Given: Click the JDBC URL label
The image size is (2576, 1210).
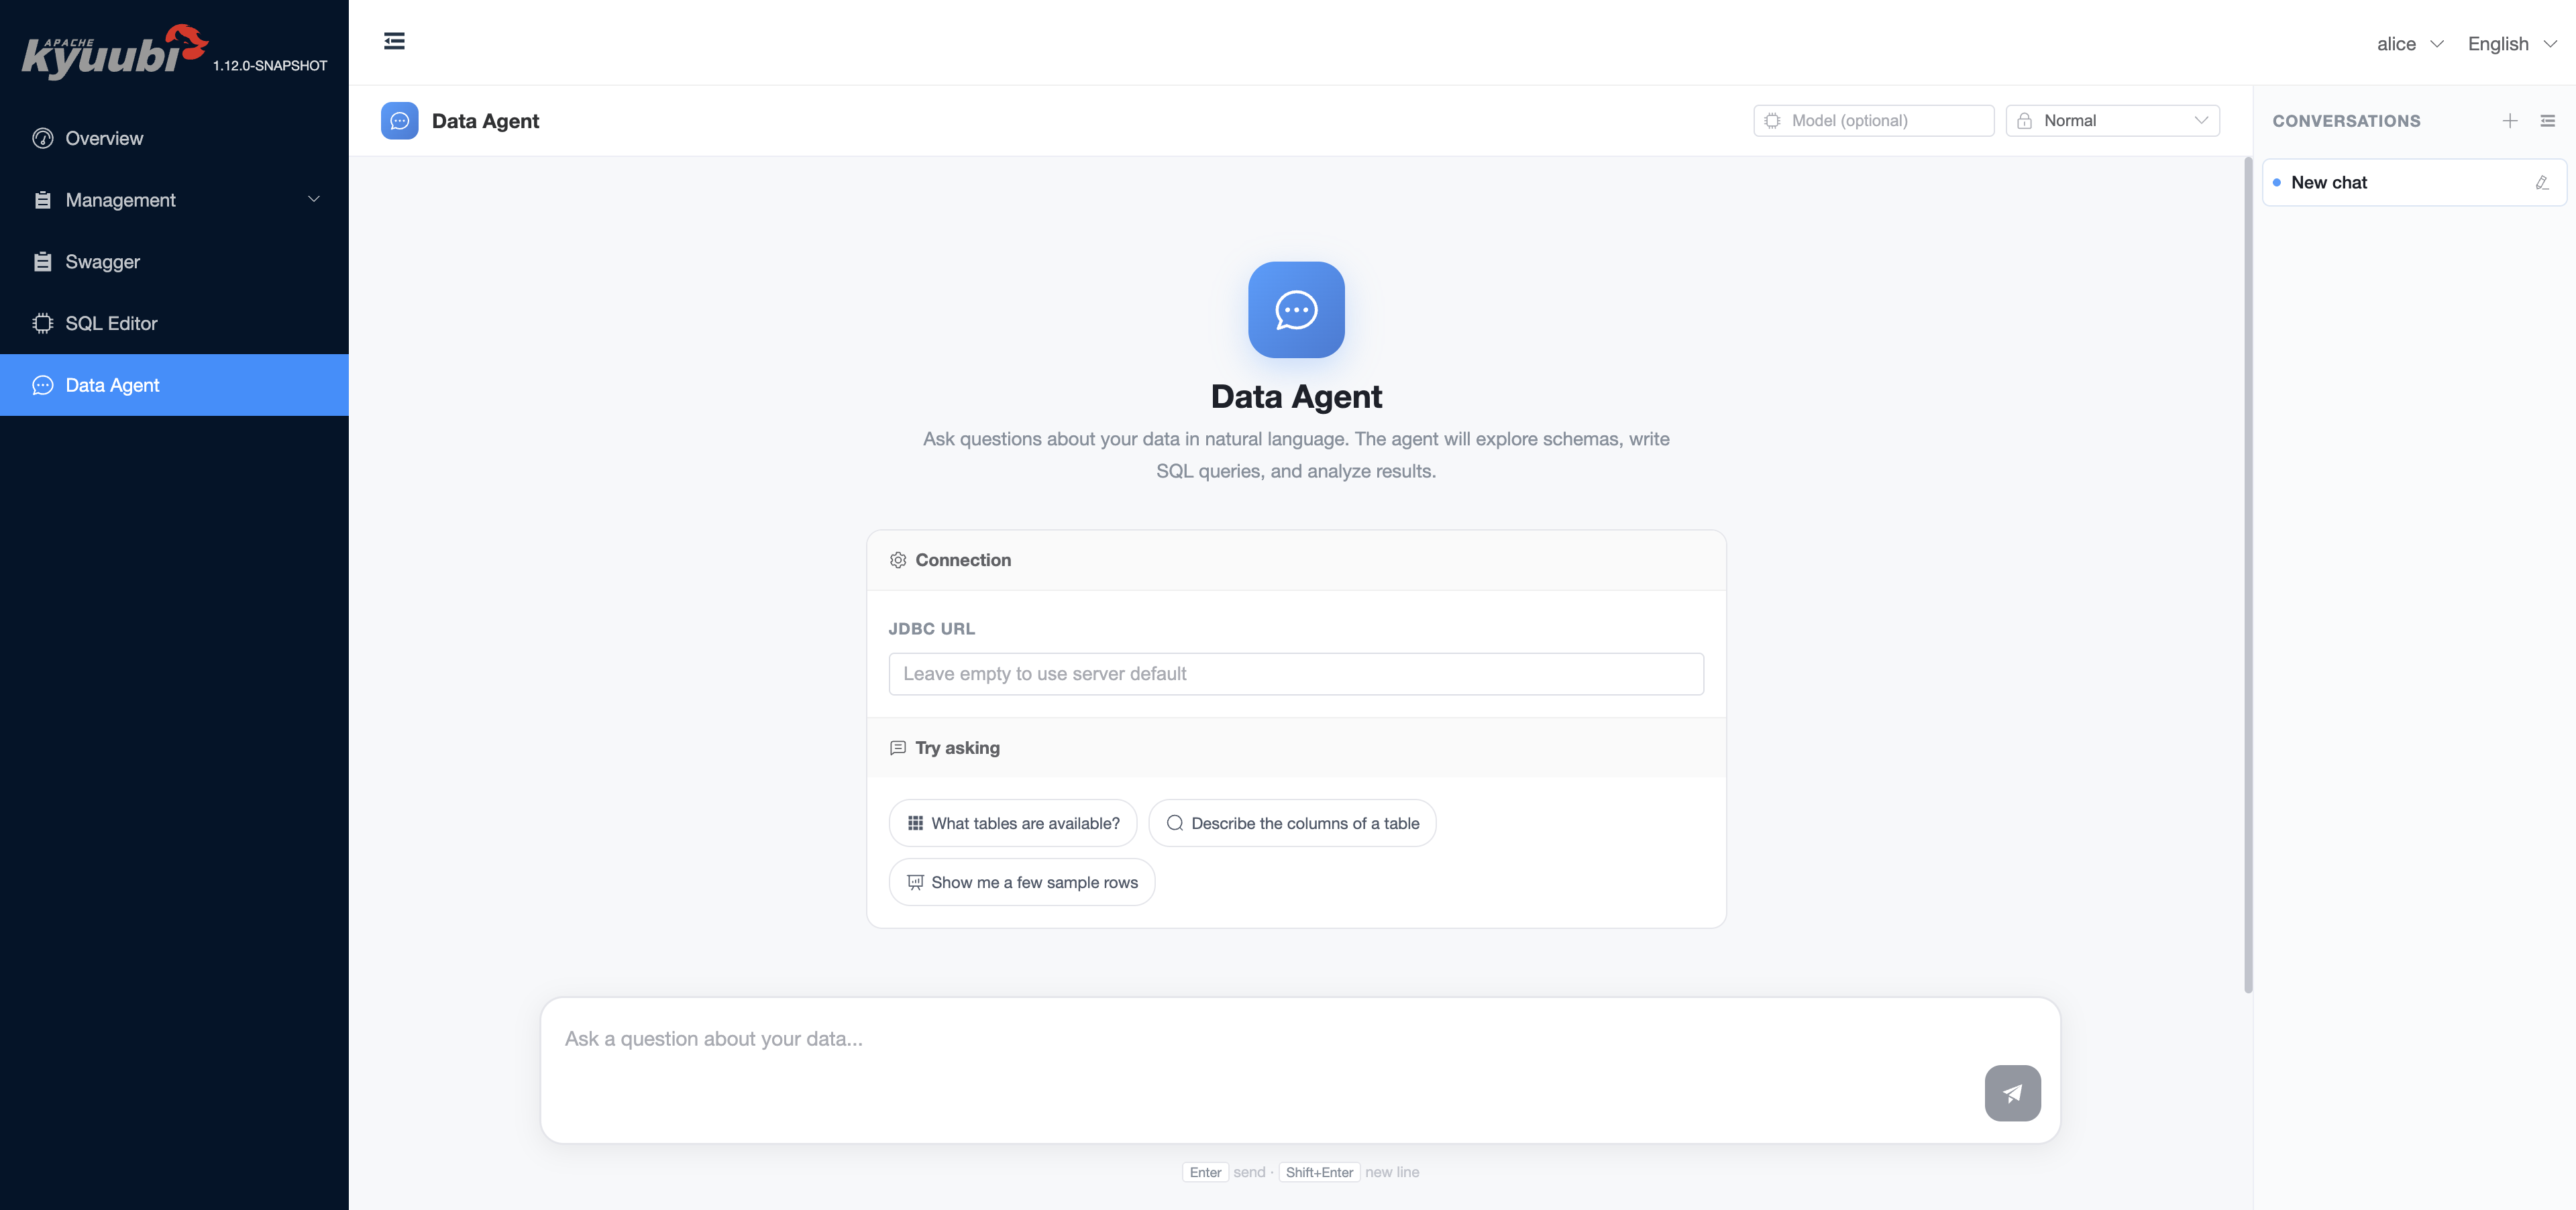Looking at the screenshot, I should coord(931,629).
